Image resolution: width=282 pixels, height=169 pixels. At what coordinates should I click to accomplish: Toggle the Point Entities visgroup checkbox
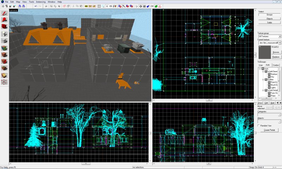click(x=269, y=82)
